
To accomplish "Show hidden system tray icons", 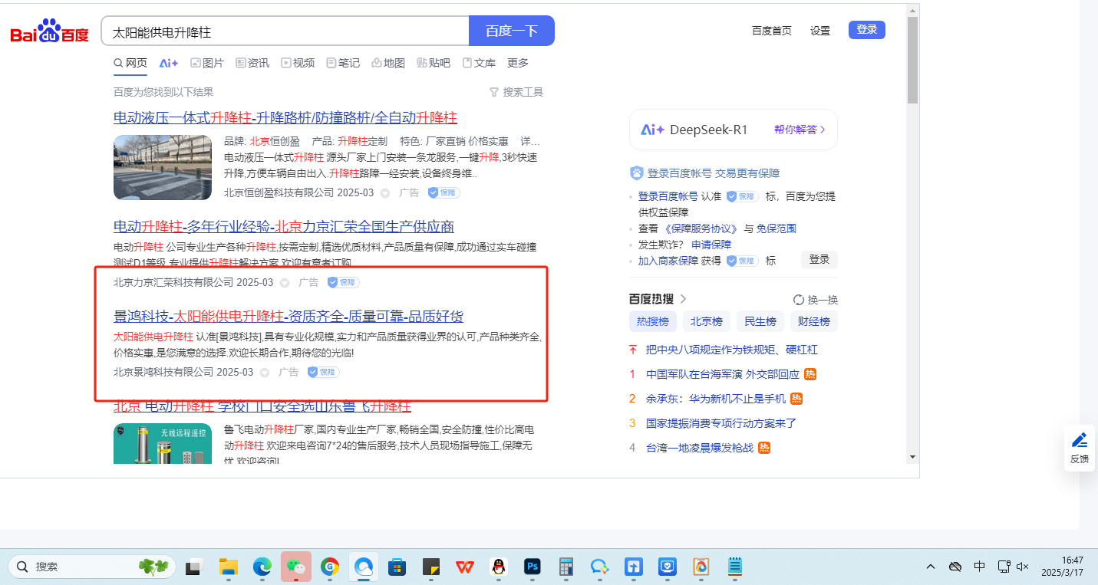I will click(931, 567).
